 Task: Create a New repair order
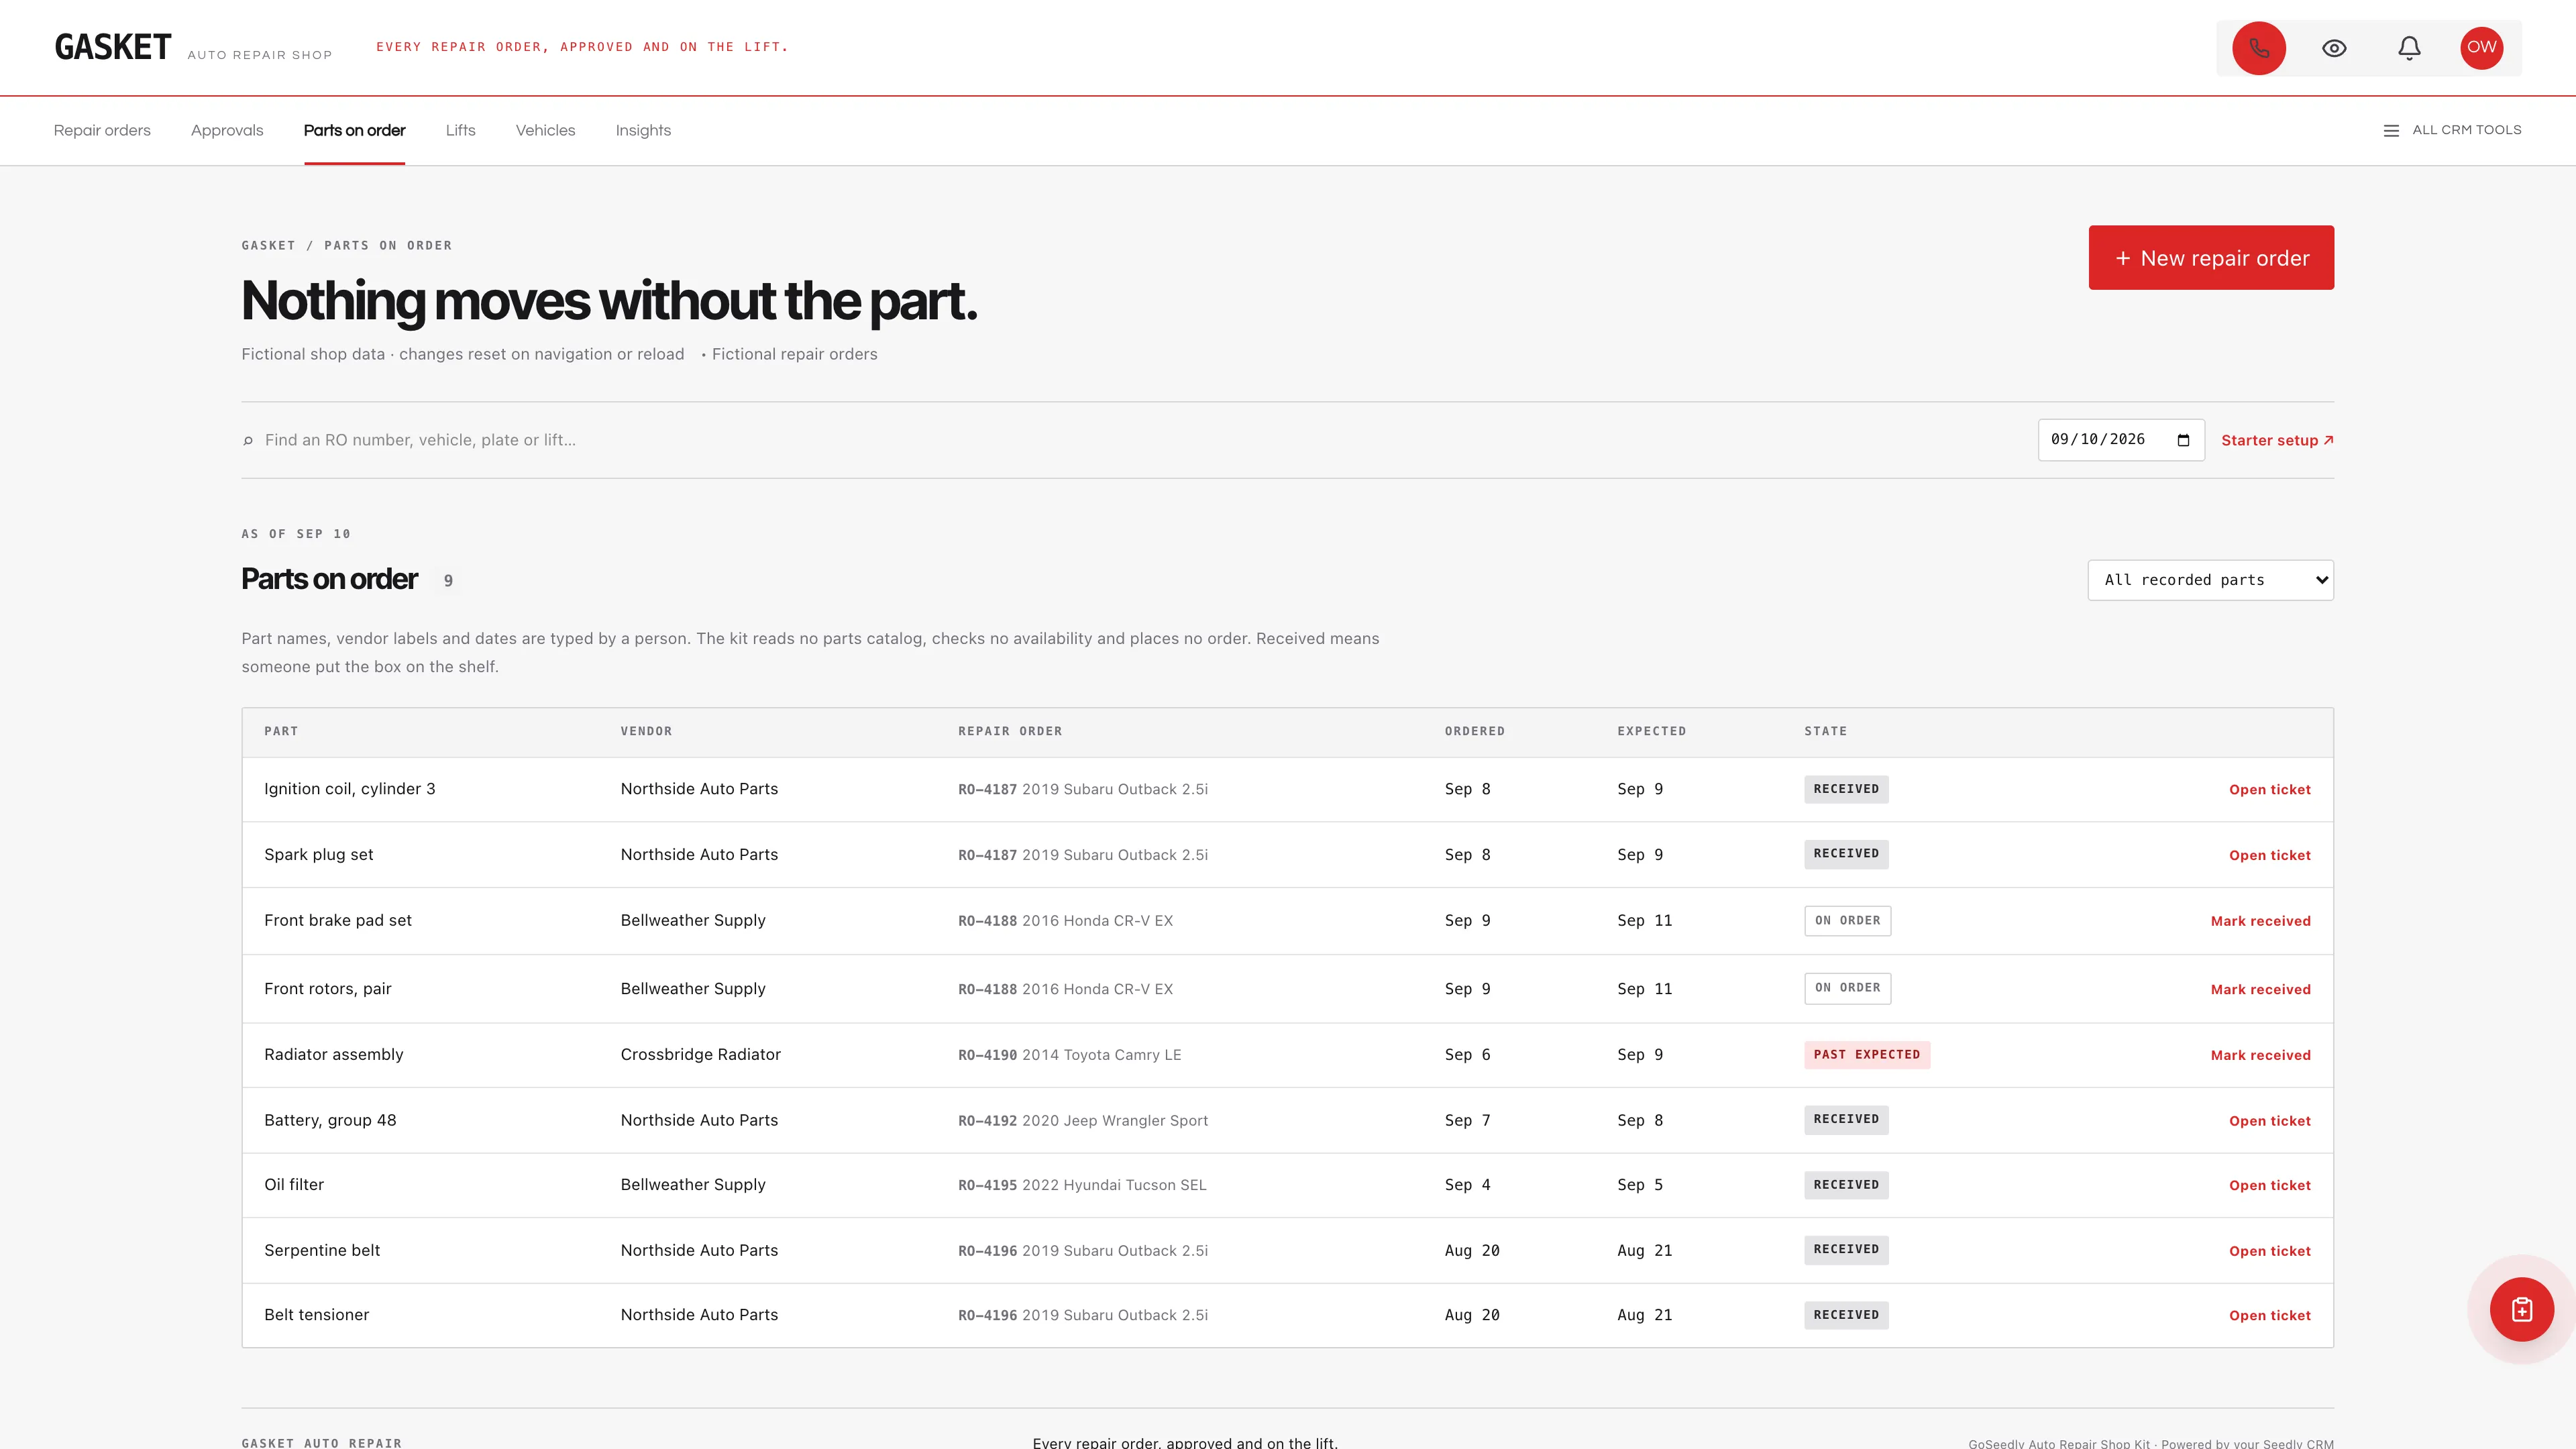point(2211,258)
